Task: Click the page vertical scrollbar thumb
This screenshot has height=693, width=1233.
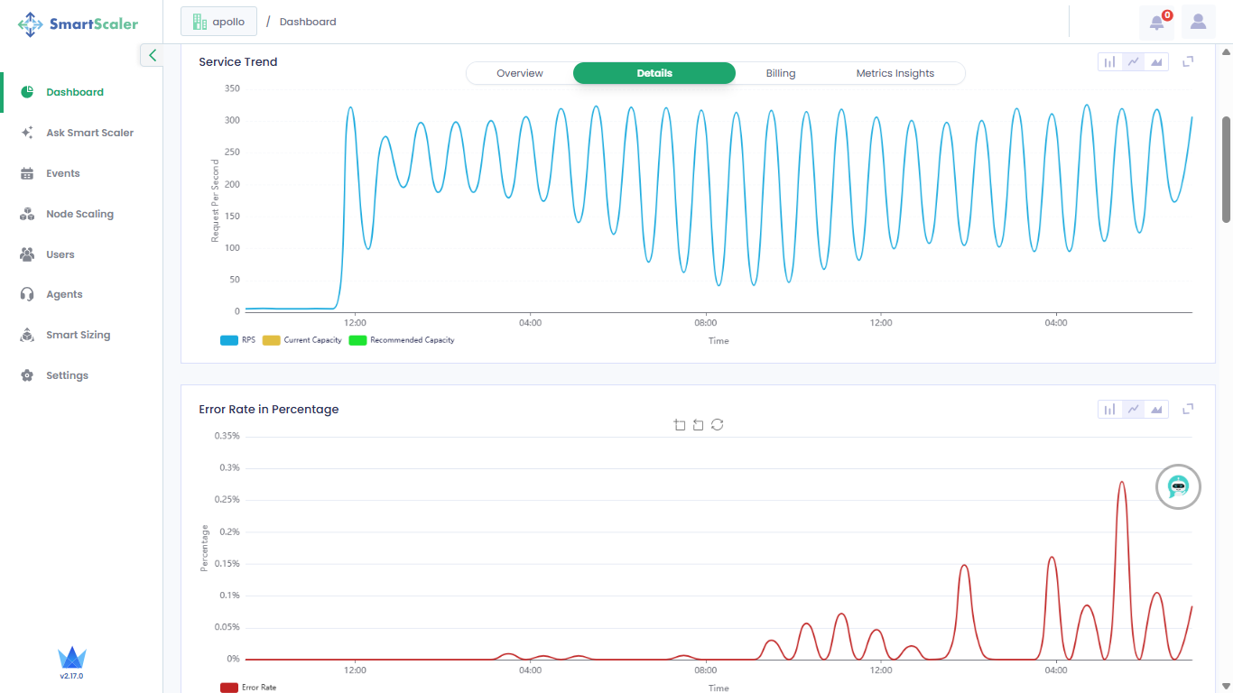Action: [1226, 169]
